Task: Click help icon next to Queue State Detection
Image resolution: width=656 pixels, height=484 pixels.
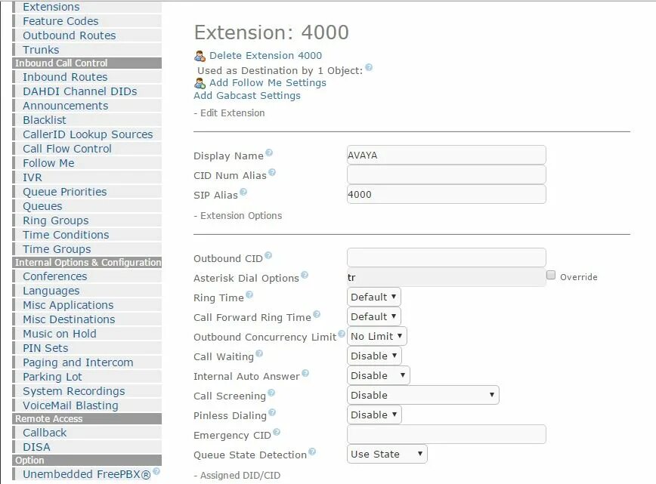Action: pyautogui.click(x=312, y=452)
